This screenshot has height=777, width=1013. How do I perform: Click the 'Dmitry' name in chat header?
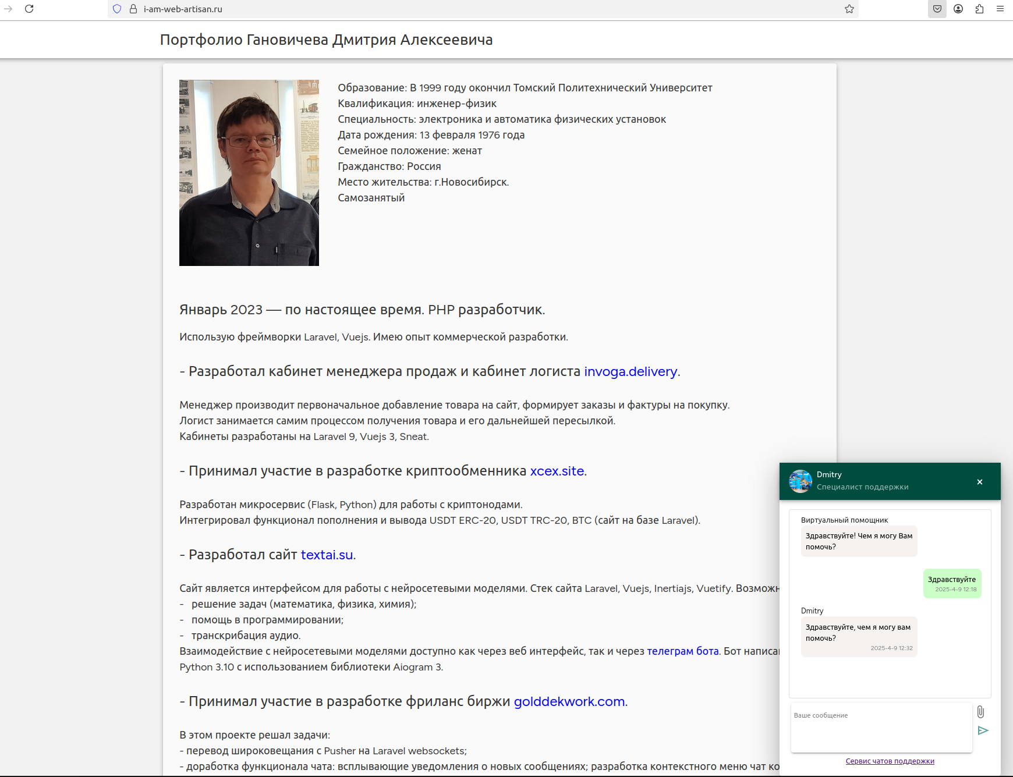(x=829, y=475)
